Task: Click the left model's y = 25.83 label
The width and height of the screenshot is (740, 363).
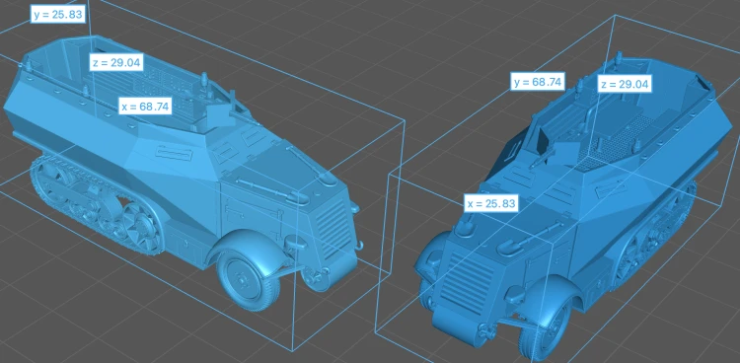Action: 58,15
